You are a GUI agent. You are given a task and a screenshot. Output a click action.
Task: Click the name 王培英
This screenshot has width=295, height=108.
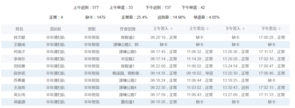tap(19, 87)
